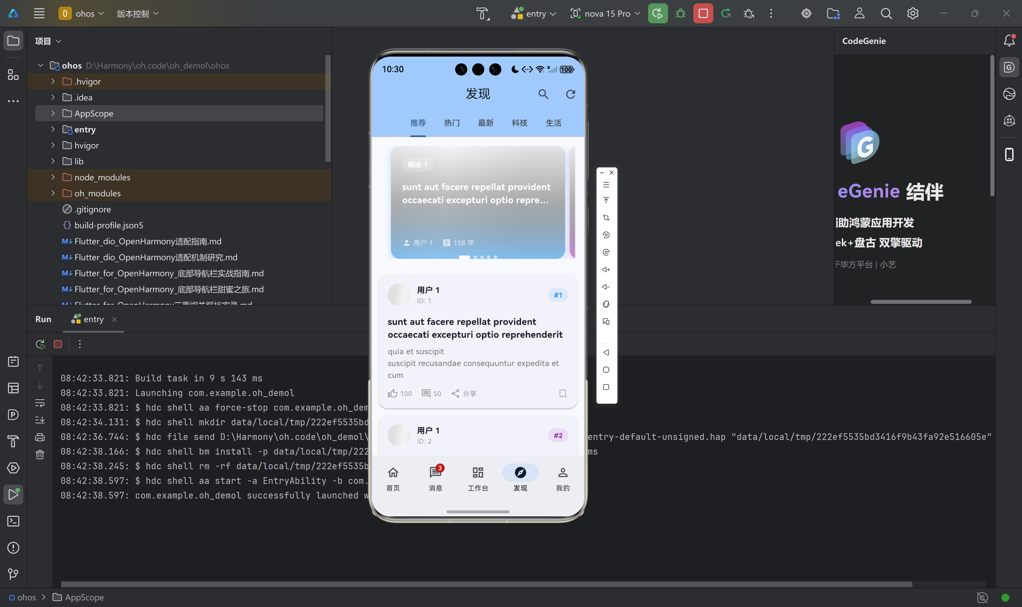Screen dimensions: 1022x607
Task: Click the Debug bug icon in the toolbar
Action: point(680,14)
